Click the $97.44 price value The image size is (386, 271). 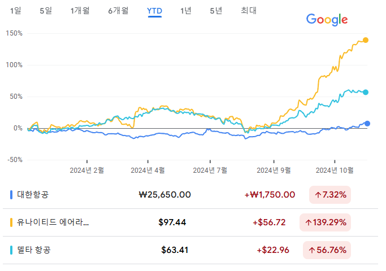[x=172, y=222]
